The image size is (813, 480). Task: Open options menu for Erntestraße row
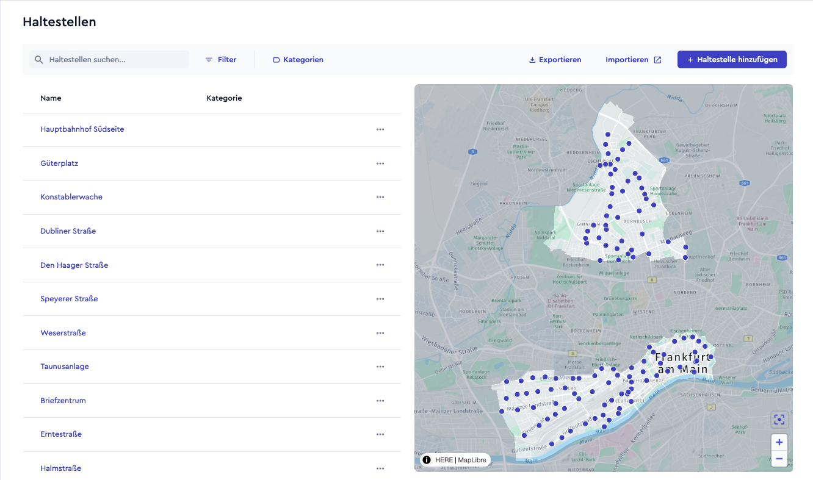point(380,434)
